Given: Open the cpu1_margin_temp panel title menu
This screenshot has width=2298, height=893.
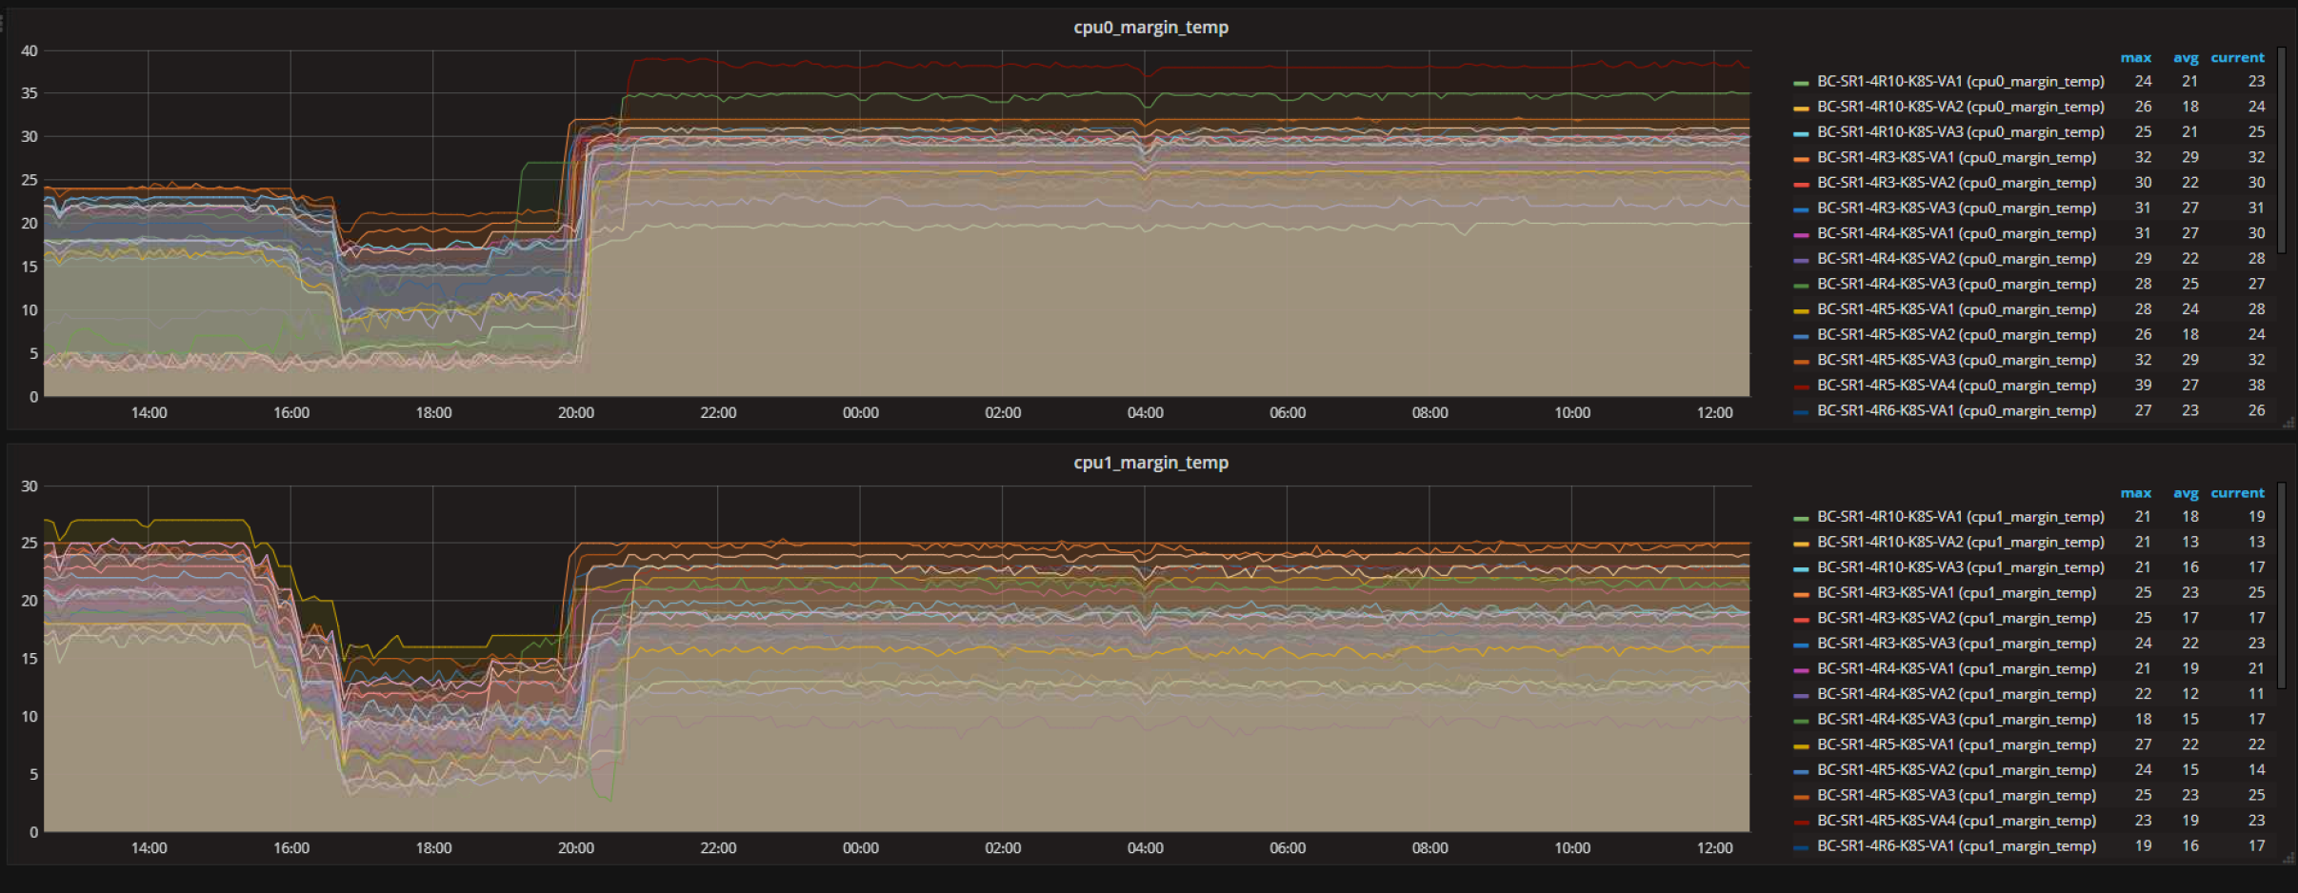Looking at the screenshot, I should pyautogui.click(x=1150, y=463).
